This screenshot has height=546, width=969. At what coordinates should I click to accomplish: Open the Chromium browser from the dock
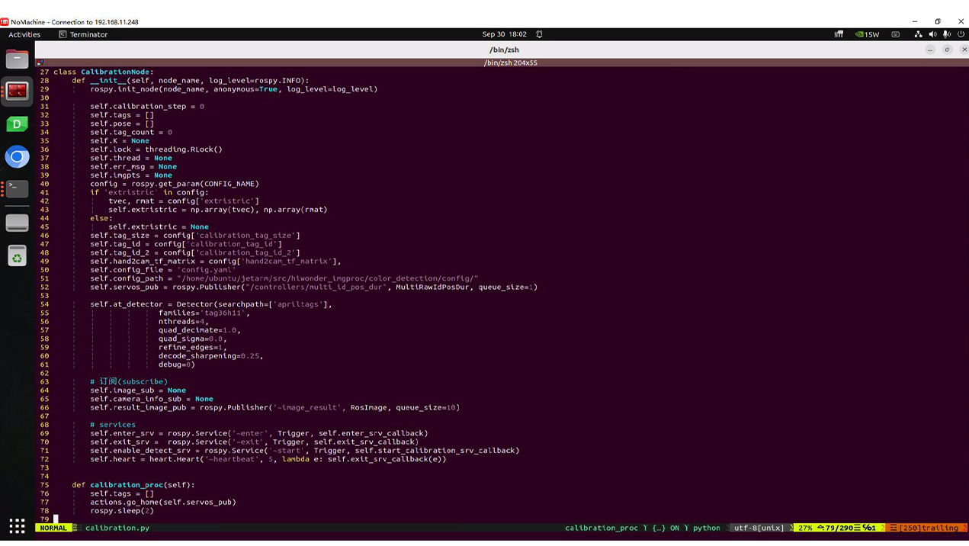pyautogui.click(x=17, y=157)
